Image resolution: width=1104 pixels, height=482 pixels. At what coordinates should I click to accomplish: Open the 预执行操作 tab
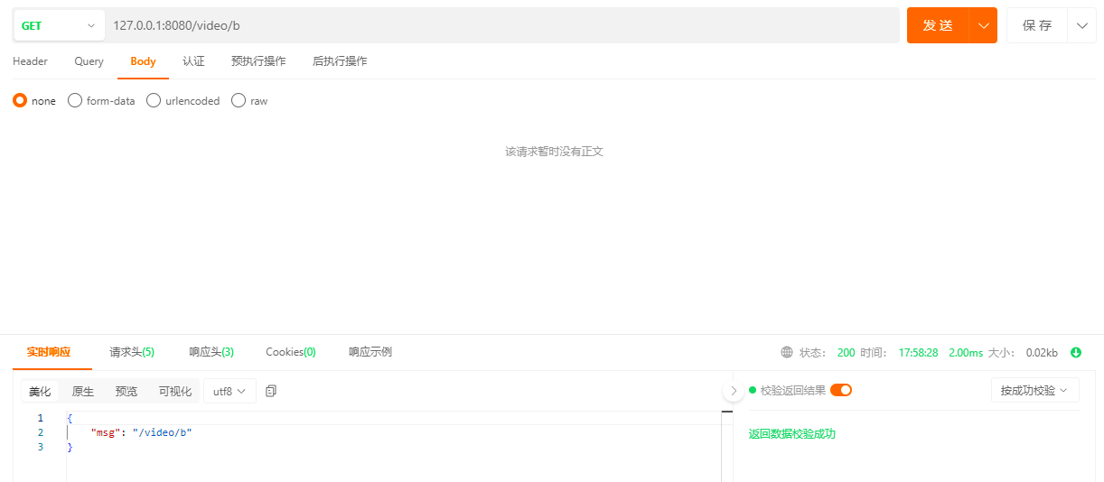258,61
